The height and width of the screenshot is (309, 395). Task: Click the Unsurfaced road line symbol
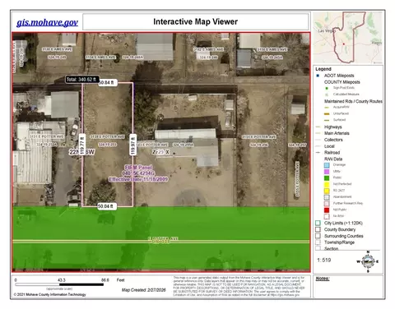(327, 113)
